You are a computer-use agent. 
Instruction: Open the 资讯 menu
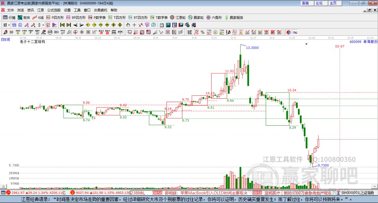(30, 10)
